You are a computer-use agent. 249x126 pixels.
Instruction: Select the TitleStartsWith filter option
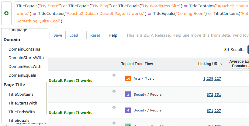(23, 103)
